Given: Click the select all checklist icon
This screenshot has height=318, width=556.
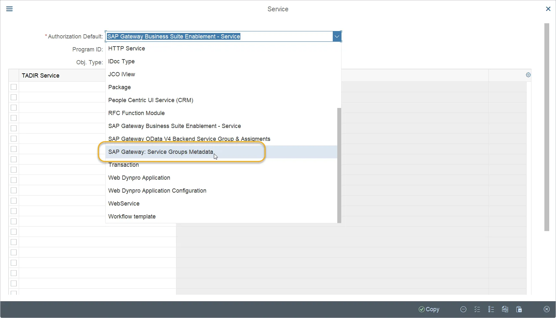Looking at the screenshot, I should pyautogui.click(x=477, y=309).
